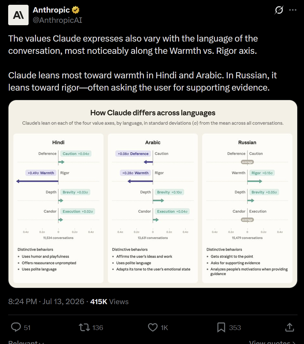
Task: Click the 8:24 PM Jul 13, 2026 timestamp
Action: (x=46, y=301)
